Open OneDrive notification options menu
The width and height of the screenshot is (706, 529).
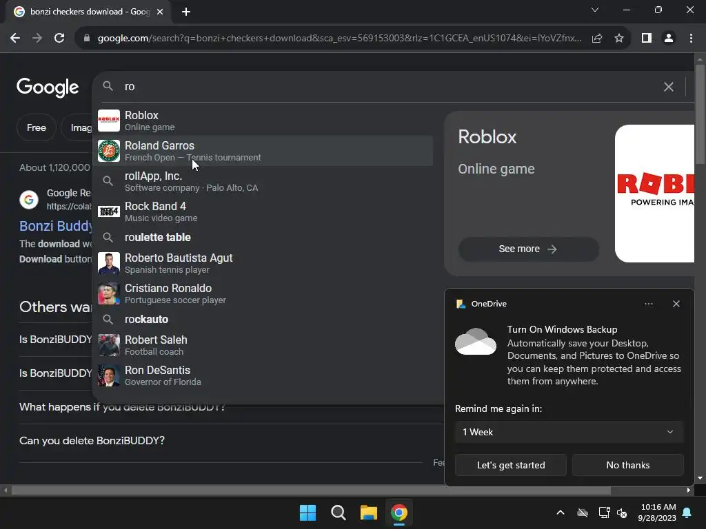[x=648, y=304]
